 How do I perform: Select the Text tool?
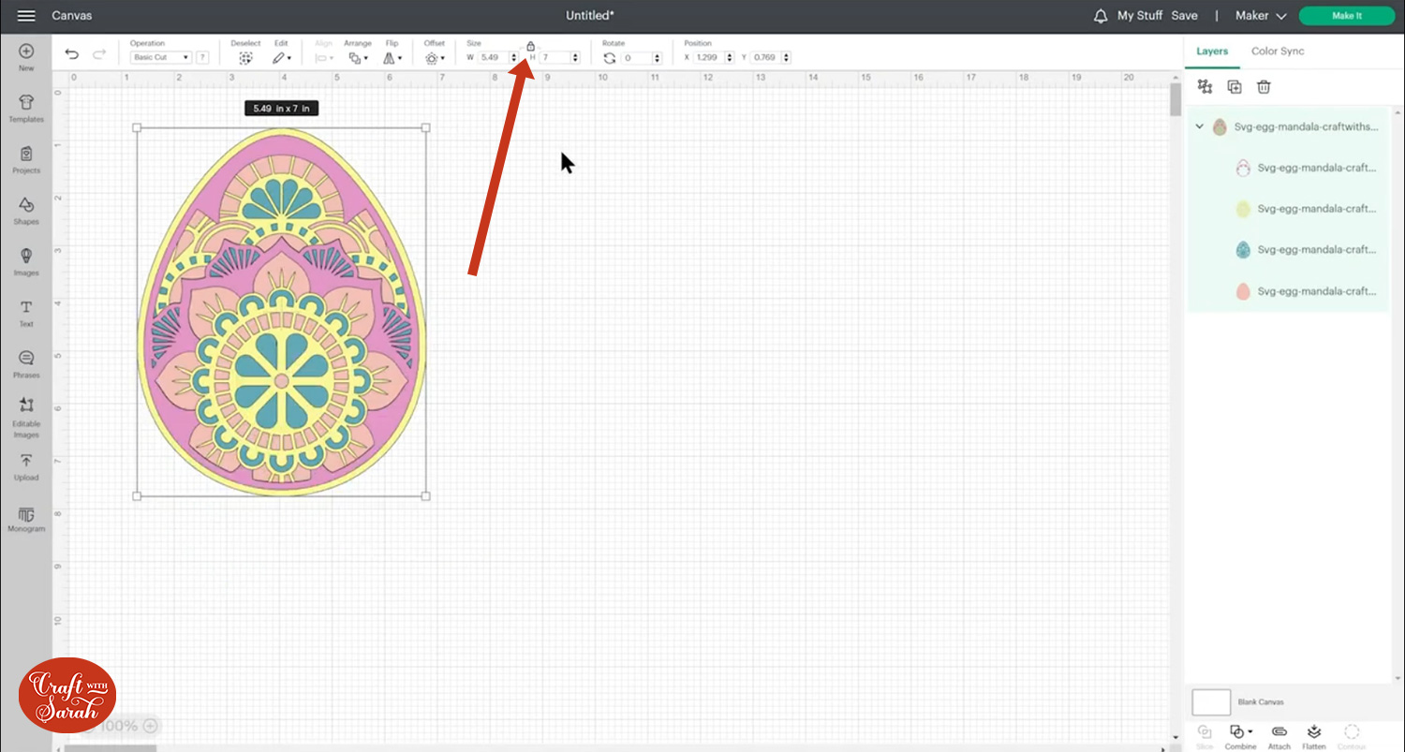click(x=26, y=313)
